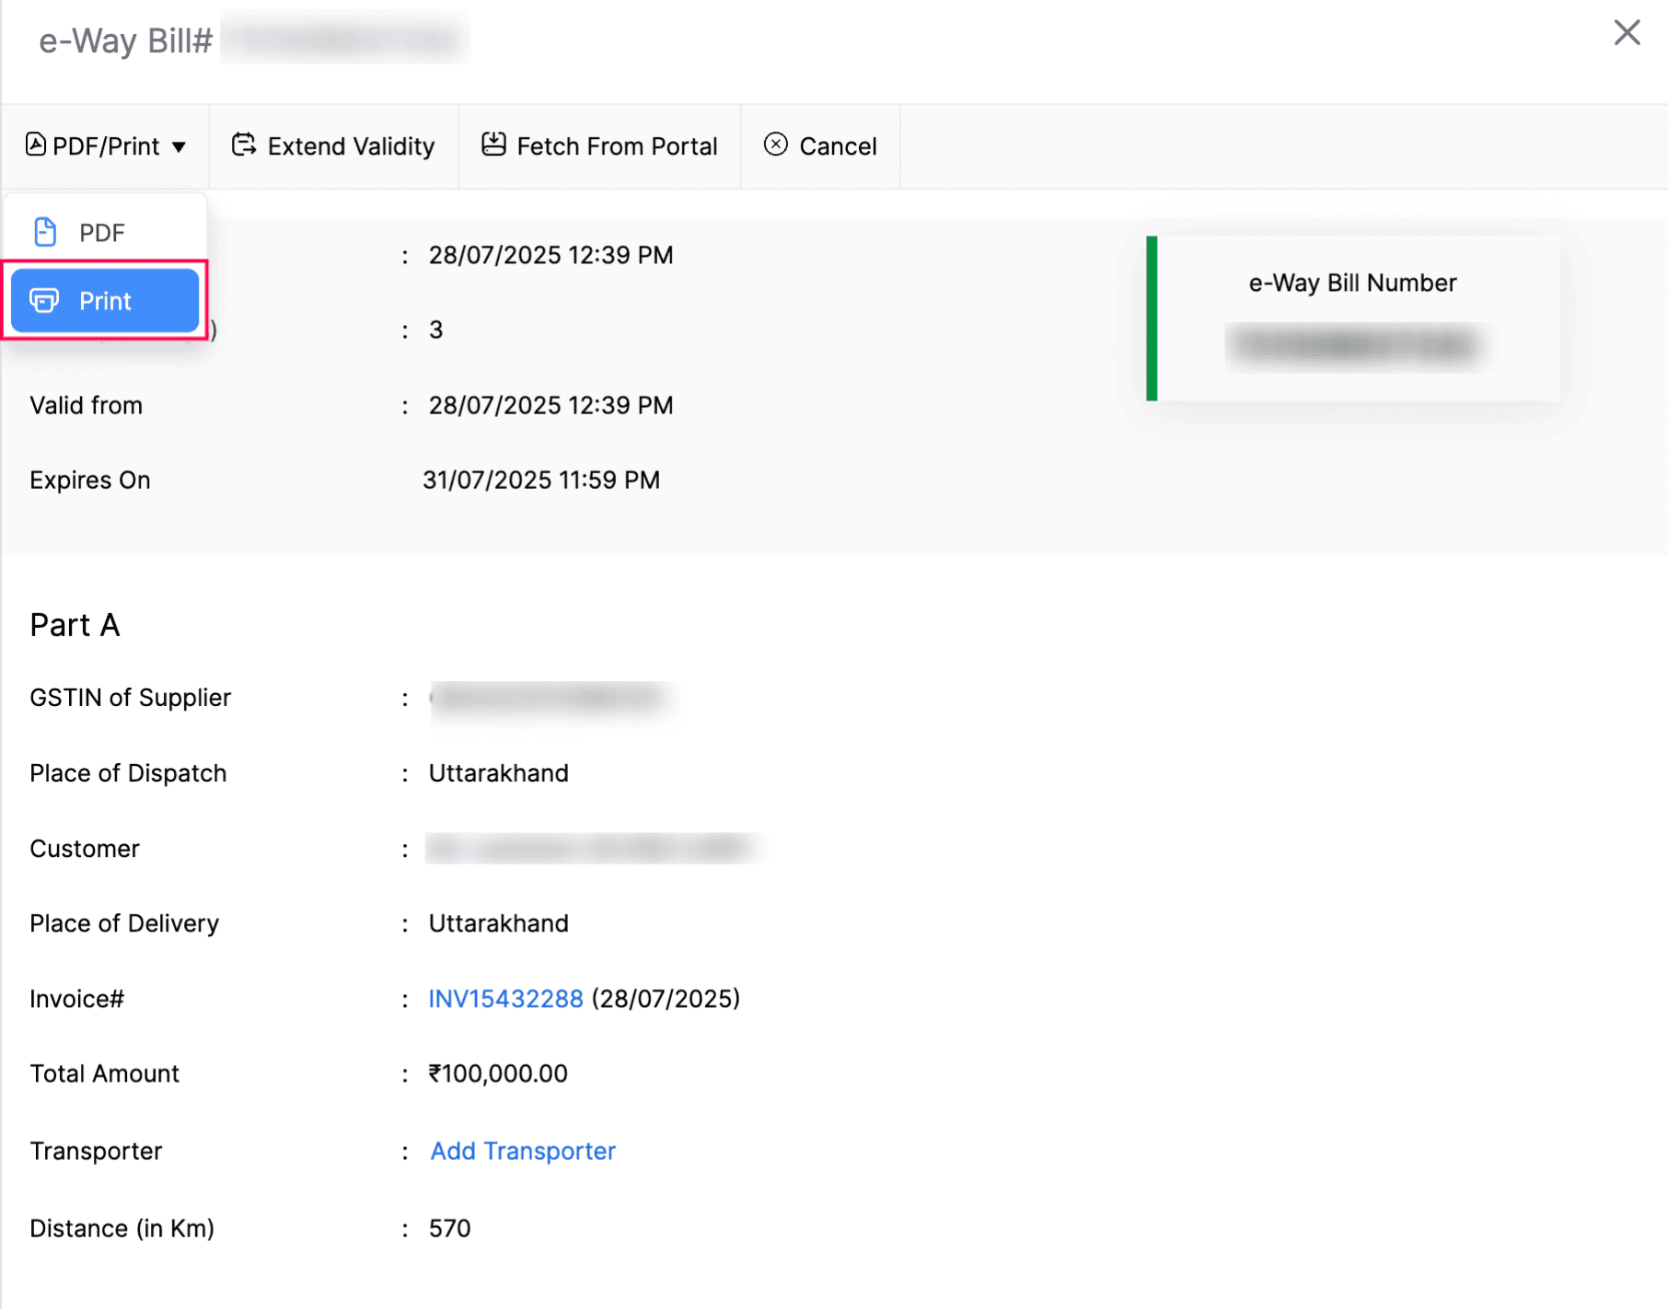
Task: Choose the PDF menu option text
Action: click(101, 233)
